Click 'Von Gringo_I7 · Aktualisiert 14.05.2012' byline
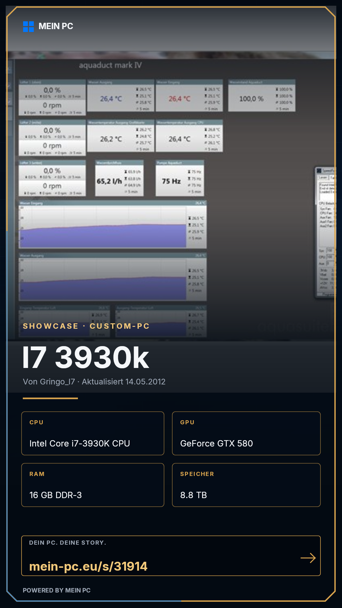 click(94, 382)
